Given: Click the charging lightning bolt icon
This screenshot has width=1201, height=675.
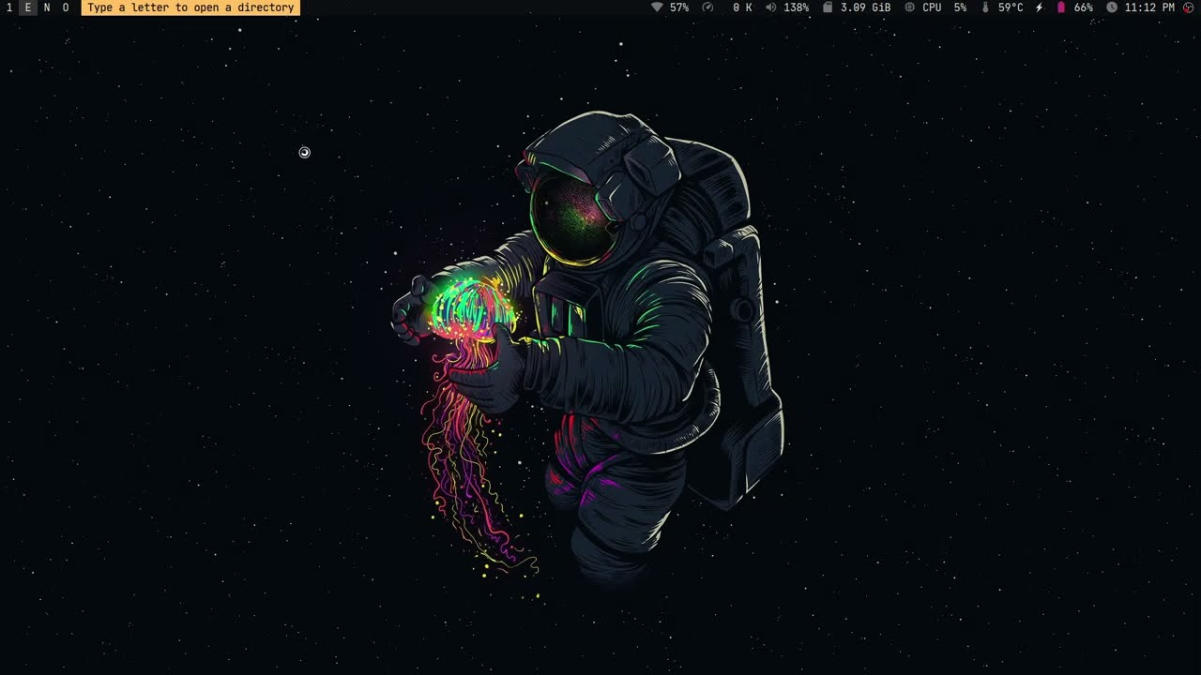Looking at the screenshot, I should (1039, 7).
